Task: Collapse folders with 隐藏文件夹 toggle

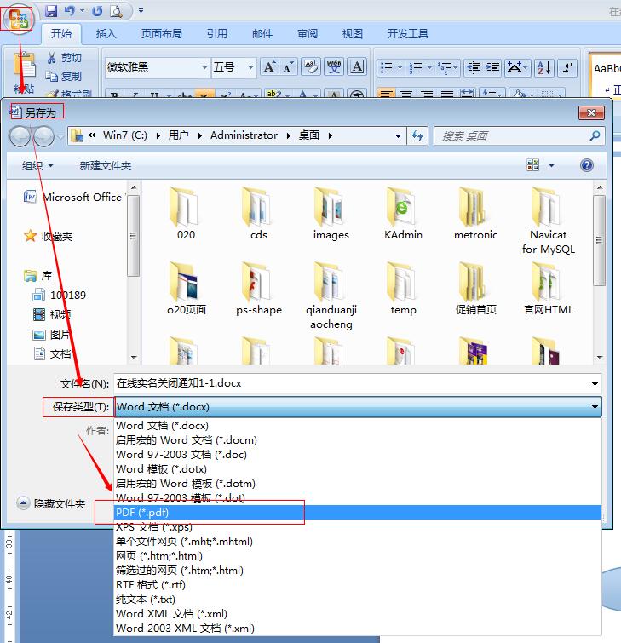Action: (x=51, y=503)
